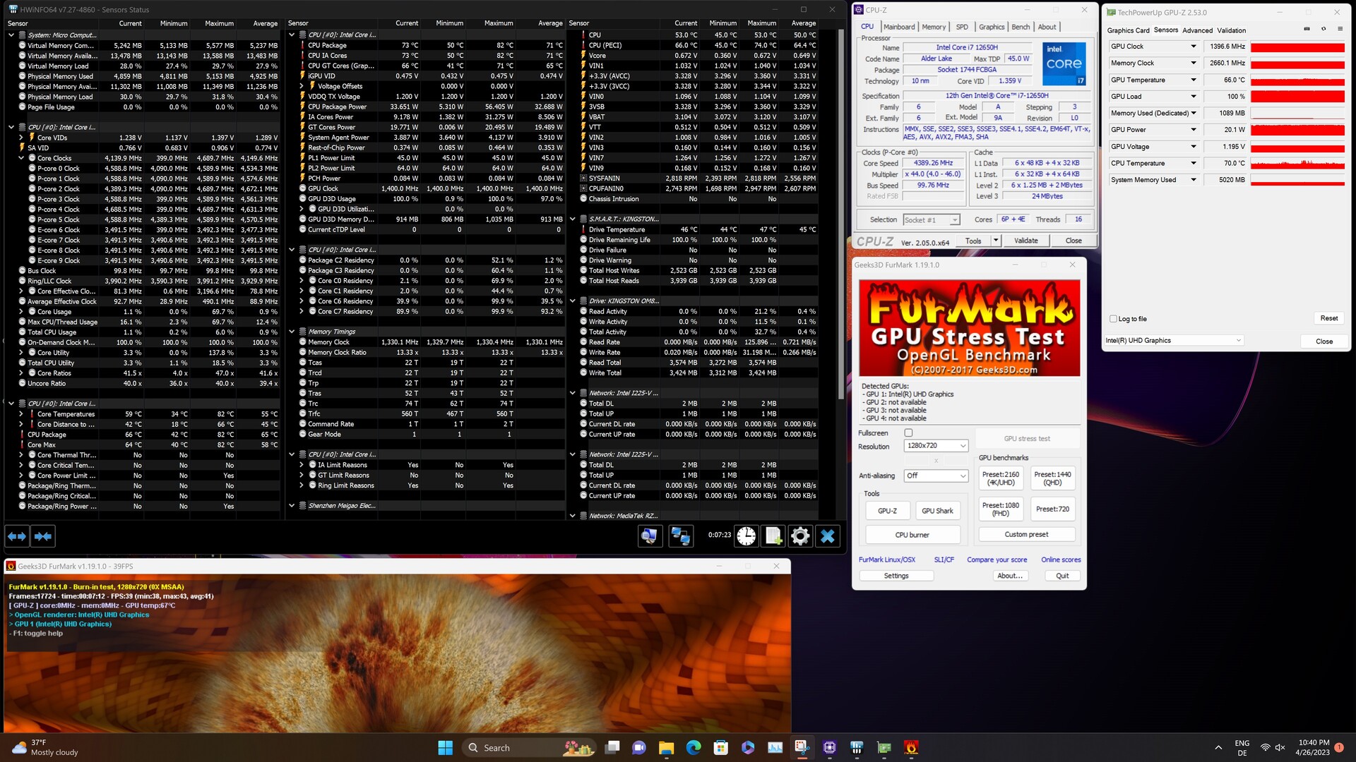Open Snipping Tool taskbar icon
This screenshot has height=762, width=1356.
pyautogui.click(x=802, y=748)
